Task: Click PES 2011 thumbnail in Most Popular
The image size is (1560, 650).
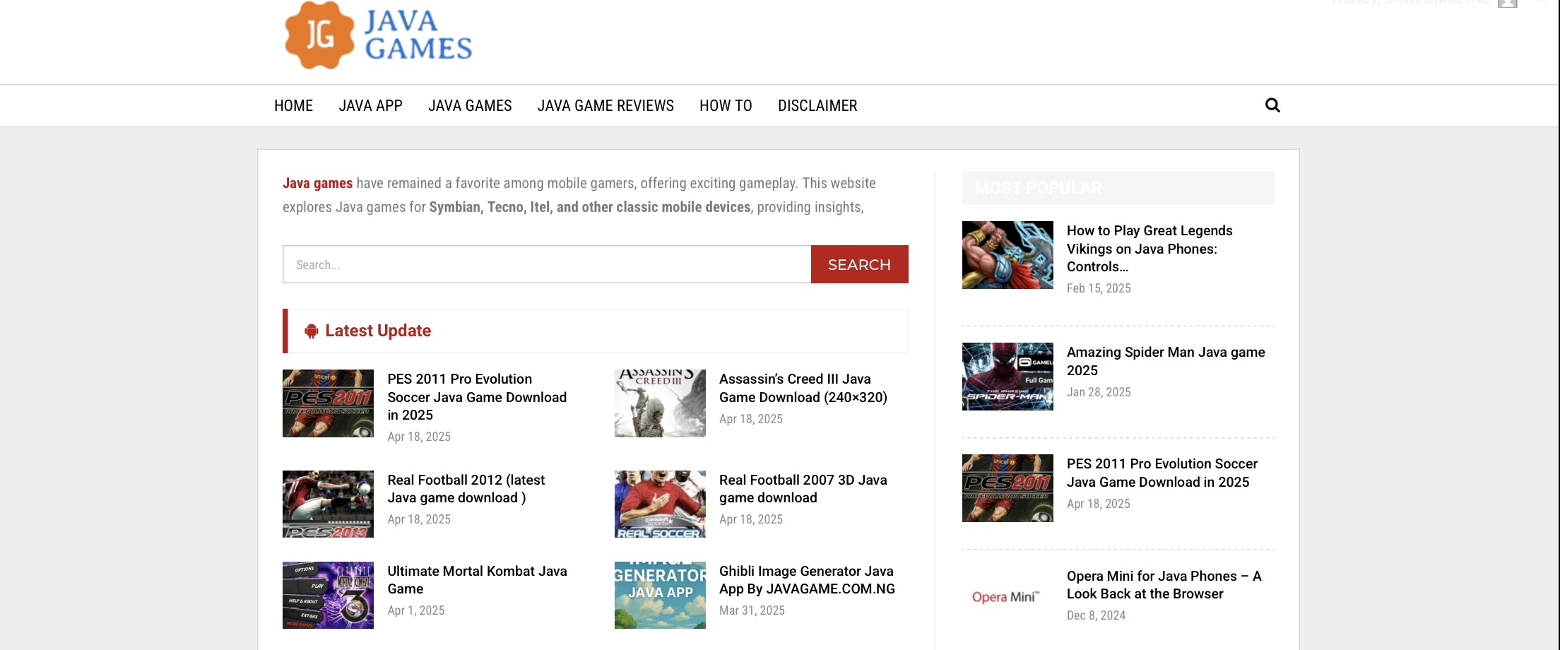Action: point(1007,488)
